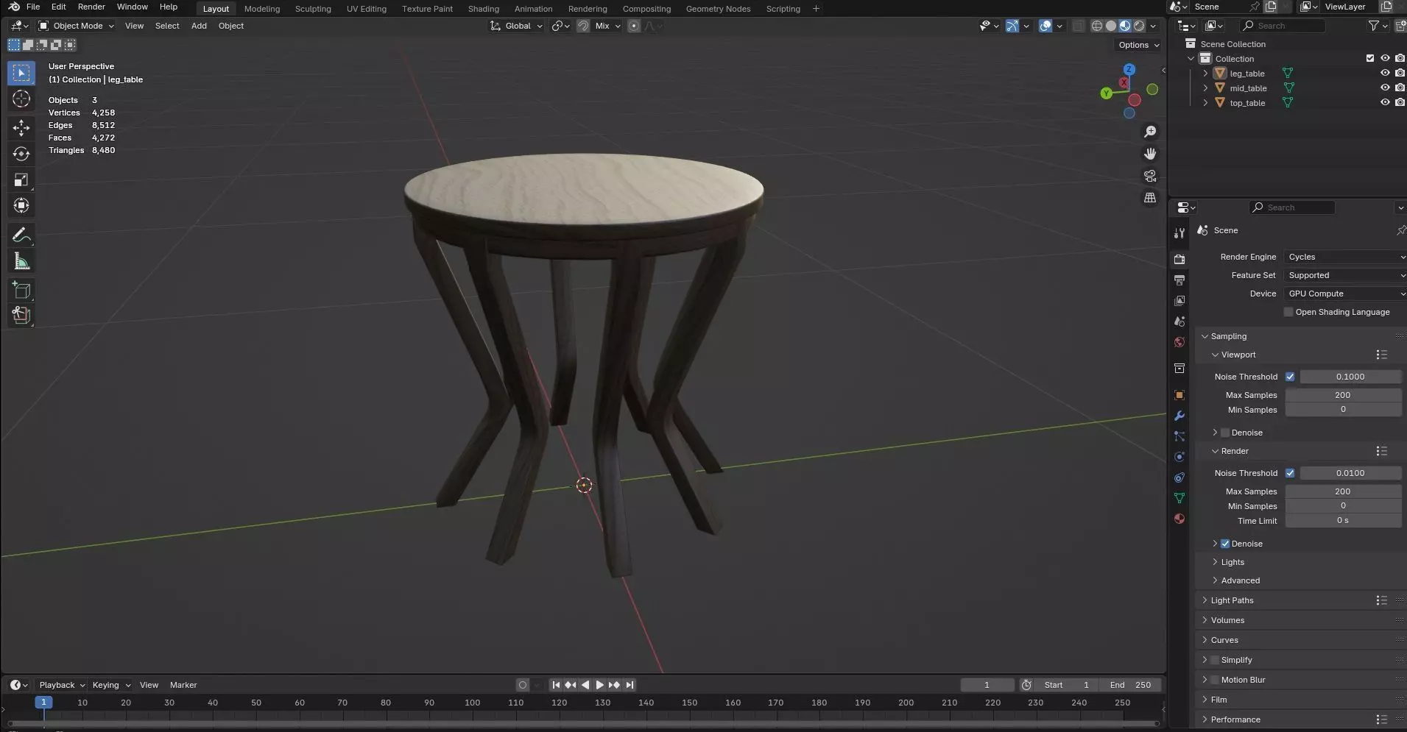The image size is (1407, 732).
Task: Select the Cursor tool
Action: tap(21, 99)
